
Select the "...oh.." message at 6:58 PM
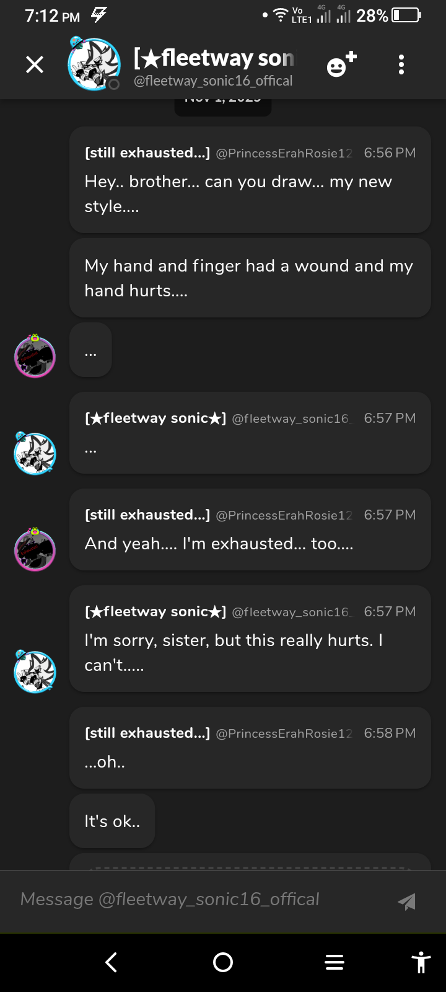(x=250, y=748)
